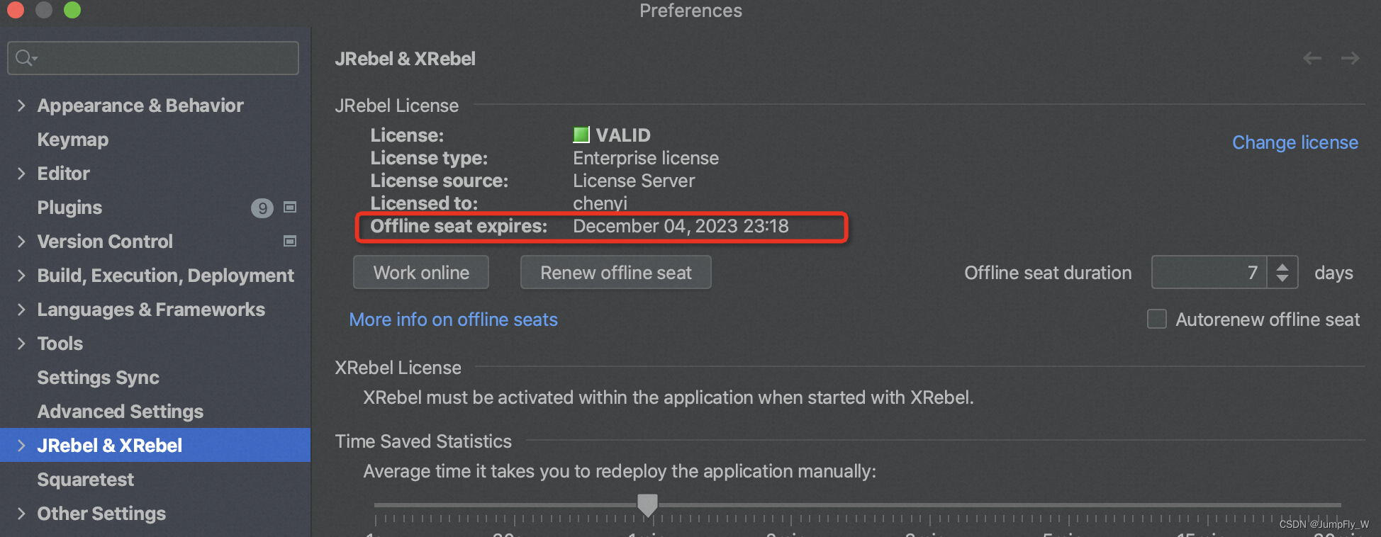Click the Tools label in sidebar

(x=60, y=344)
